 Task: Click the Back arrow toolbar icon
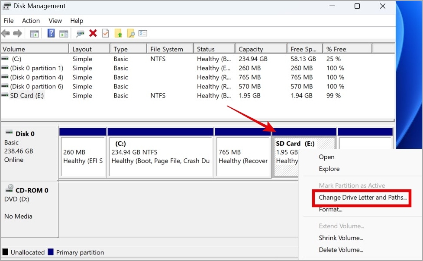coord(5,34)
